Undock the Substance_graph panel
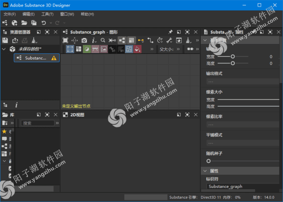283x202 pixels. (179, 32)
